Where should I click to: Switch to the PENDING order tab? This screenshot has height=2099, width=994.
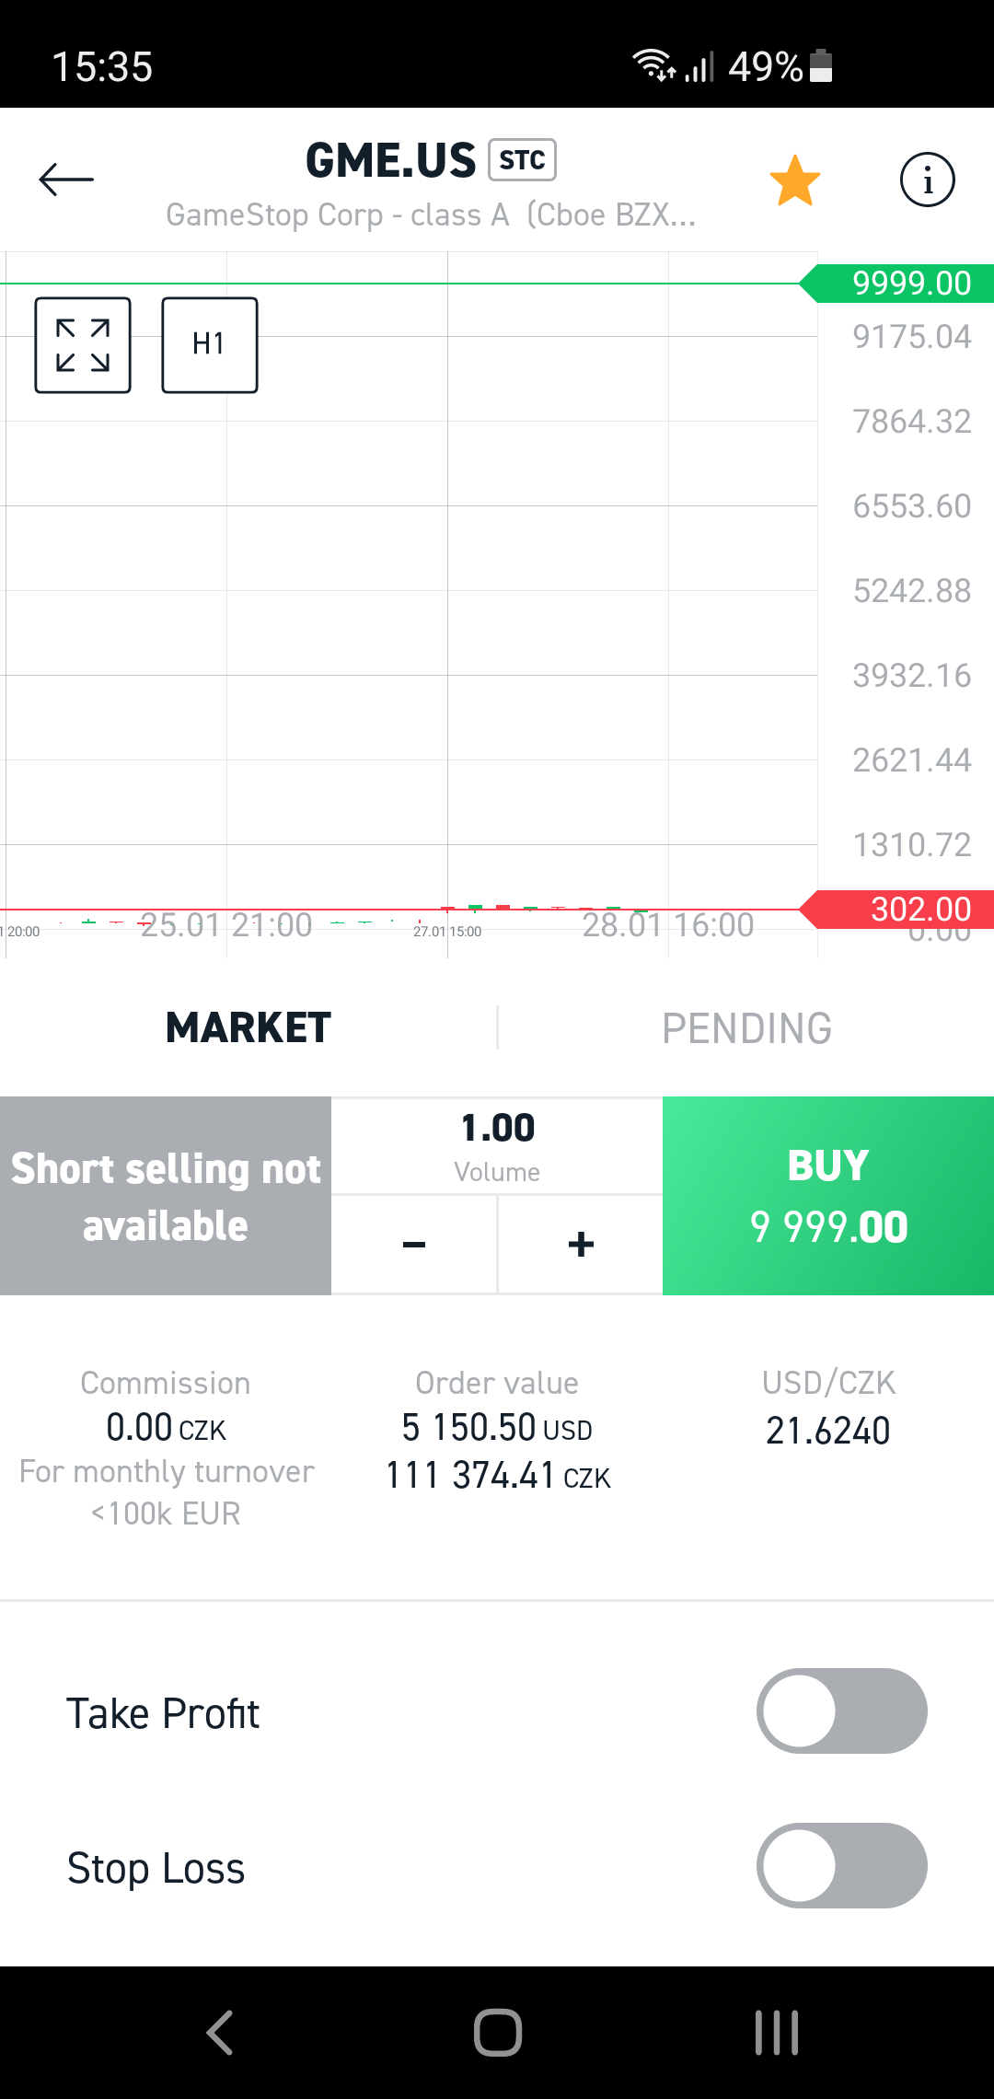coord(746,1028)
